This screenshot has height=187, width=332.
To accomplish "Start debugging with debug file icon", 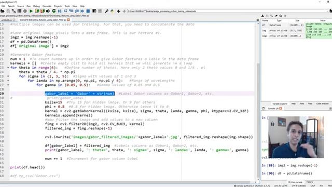I will [x=60, y=11].
